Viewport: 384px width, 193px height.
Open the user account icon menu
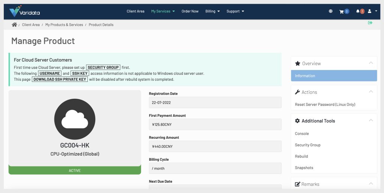tap(372, 11)
